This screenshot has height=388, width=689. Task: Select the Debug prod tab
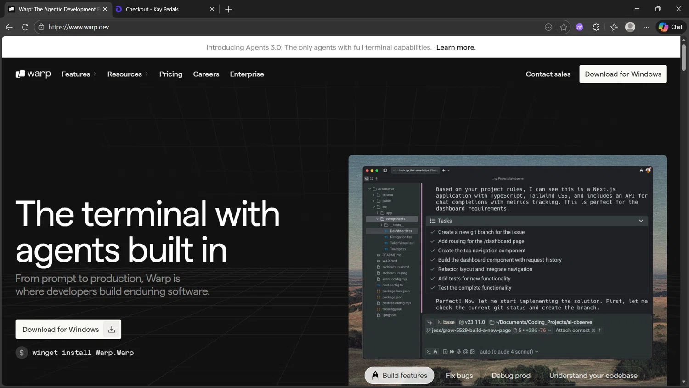(x=511, y=376)
